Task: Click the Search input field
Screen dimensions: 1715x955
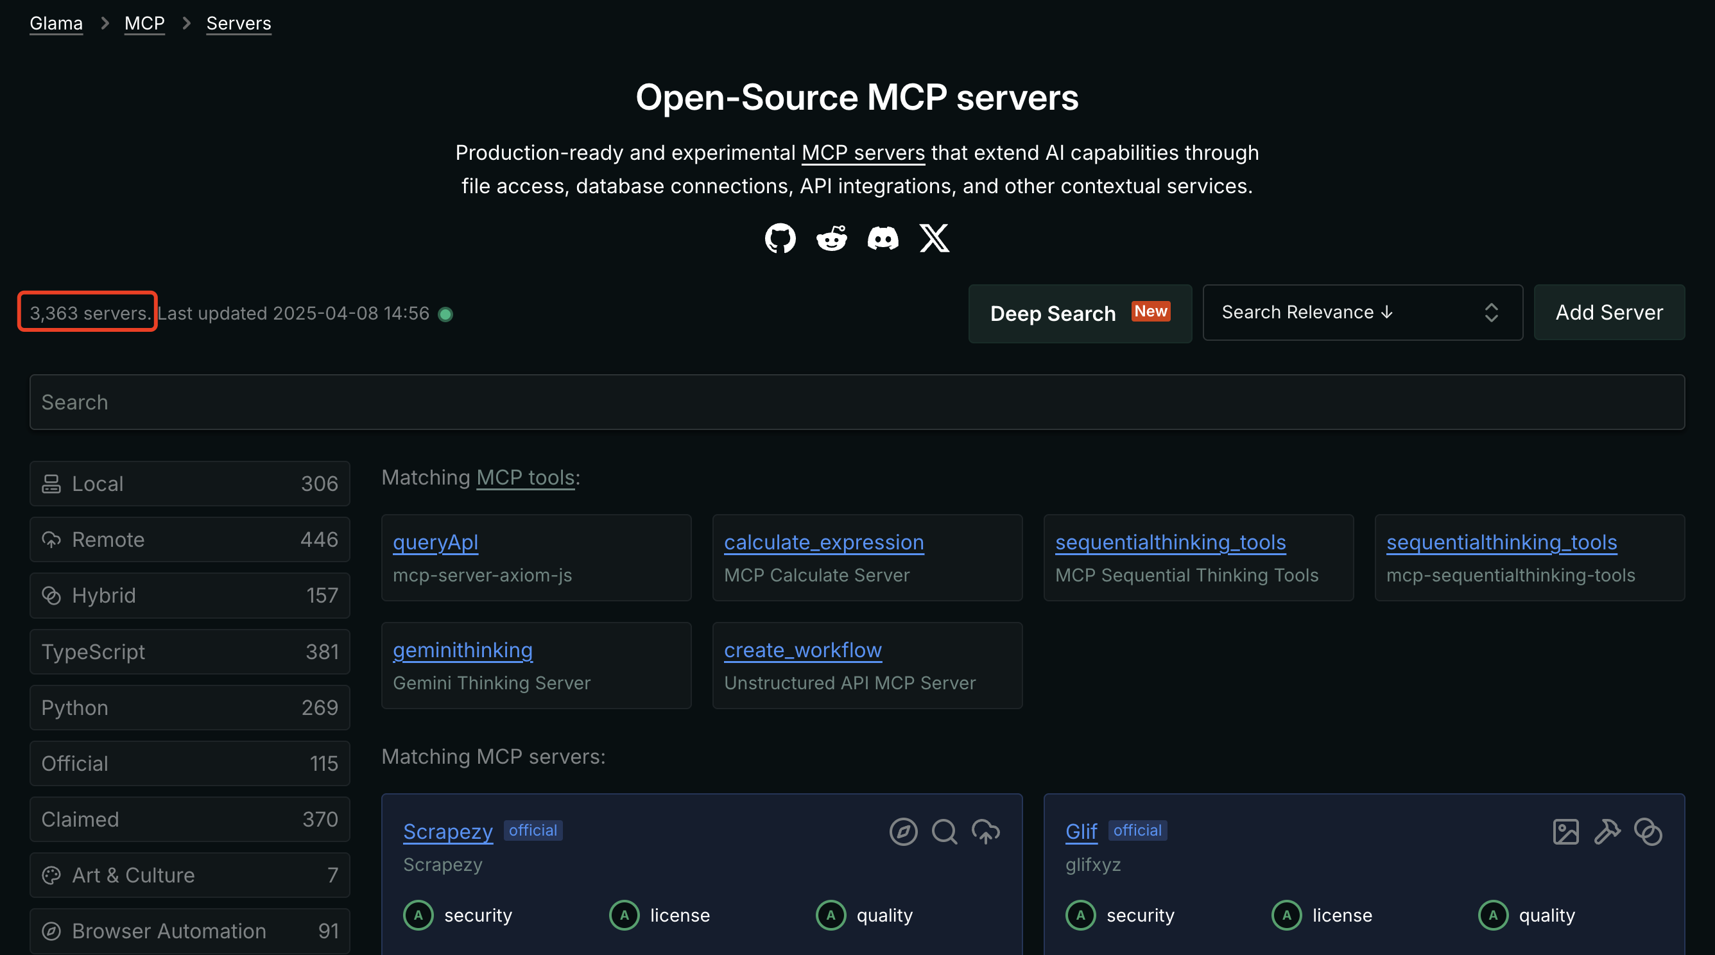Action: point(857,402)
